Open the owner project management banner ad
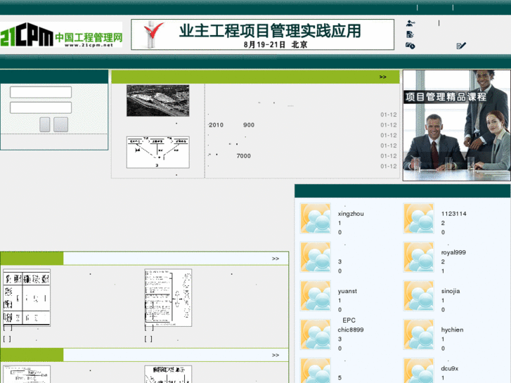 click(262, 34)
